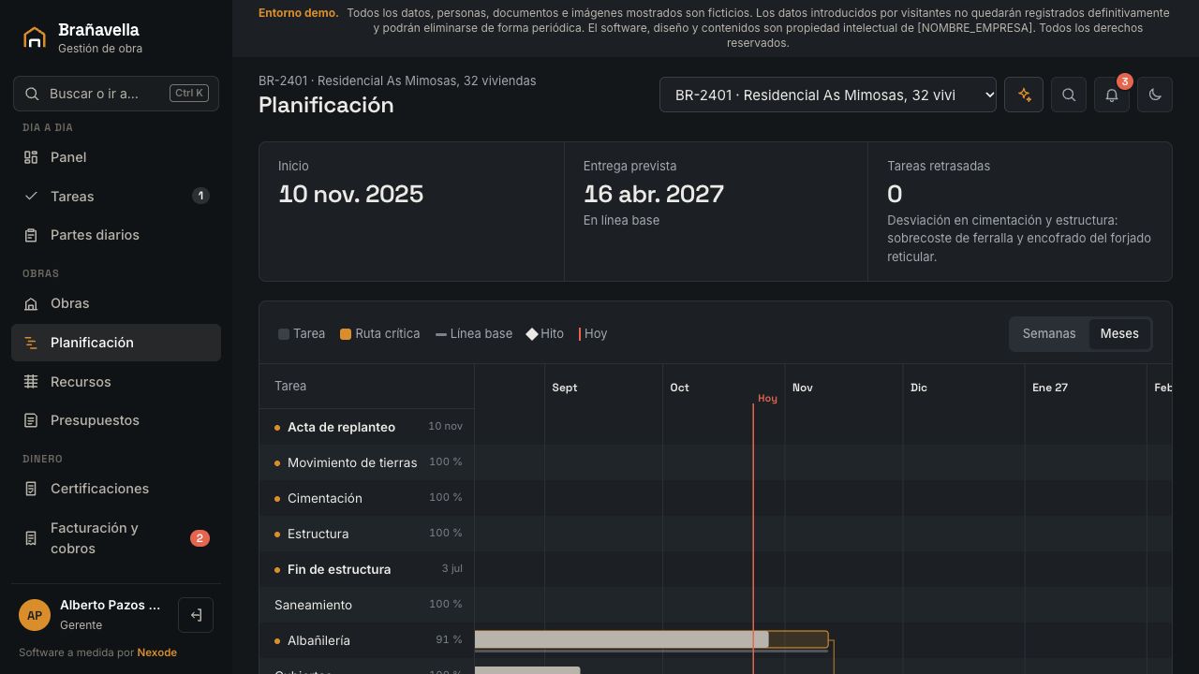The width and height of the screenshot is (1199, 674).
Task: Click the Partes diarios clipboard icon
Action: click(x=31, y=235)
